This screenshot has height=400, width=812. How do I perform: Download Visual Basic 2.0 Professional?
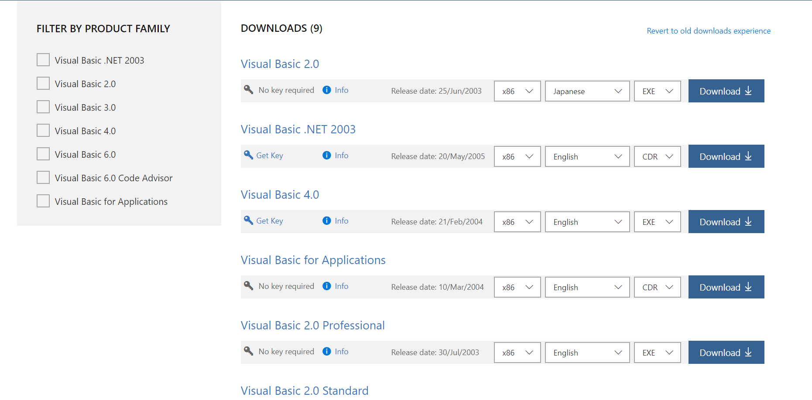coord(726,353)
